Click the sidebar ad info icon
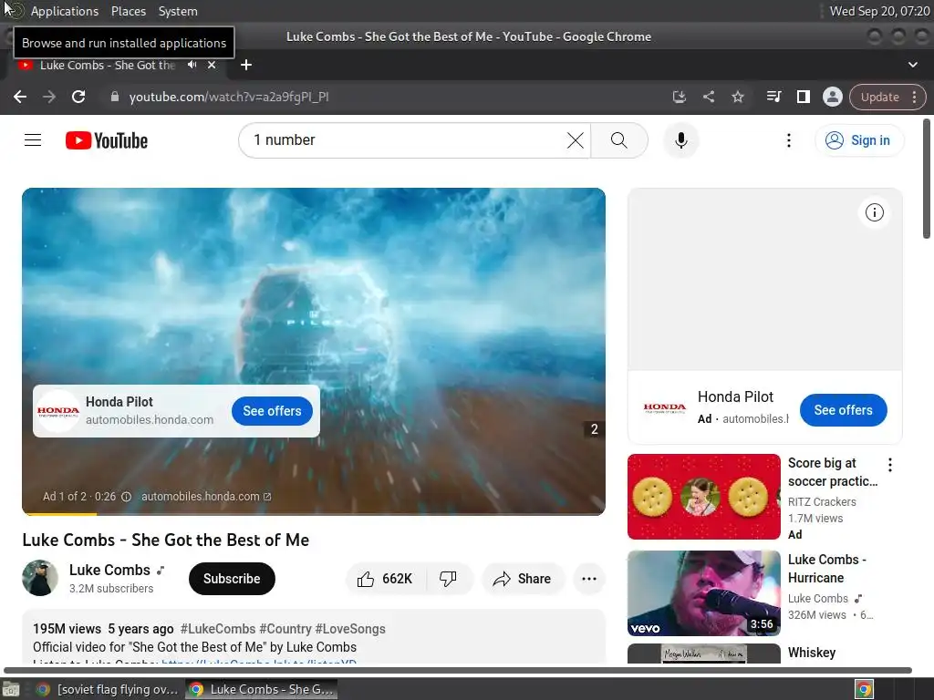This screenshot has width=934, height=700. click(x=874, y=212)
